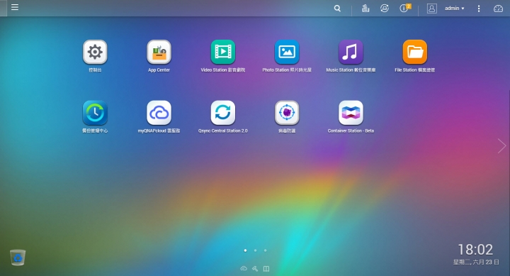Screen dimensions: 510x276
Task: Launch Control Panel gear app
Action: pyautogui.click(x=95, y=52)
